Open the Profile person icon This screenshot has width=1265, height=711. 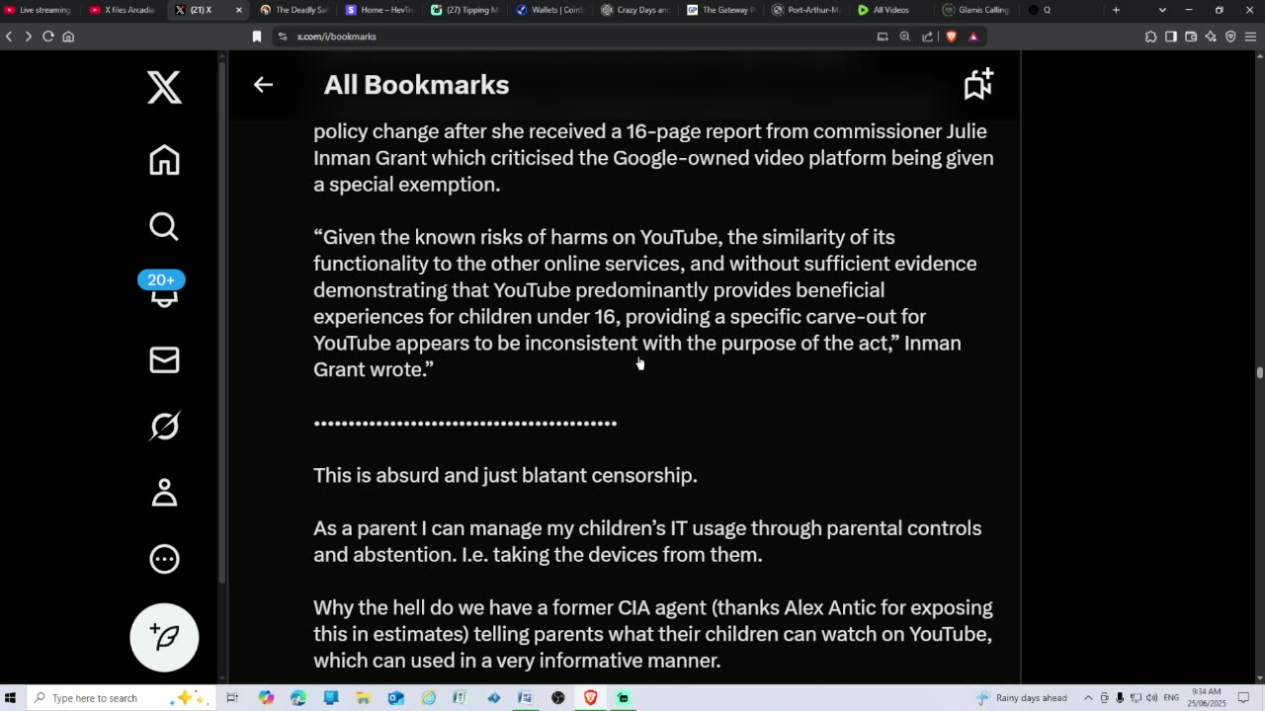tap(164, 492)
